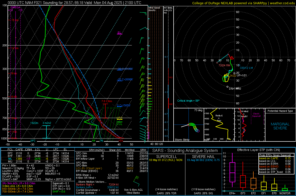
Task: Click the MARGINAL SEVERE hazard text
Action: [280, 126]
